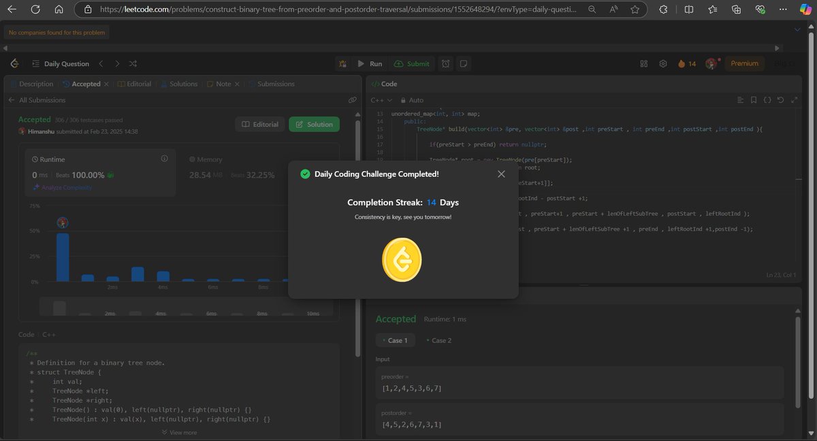Select Case 2 test tab
Image resolution: width=817 pixels, height=441 pixels.
pos(439,340)
